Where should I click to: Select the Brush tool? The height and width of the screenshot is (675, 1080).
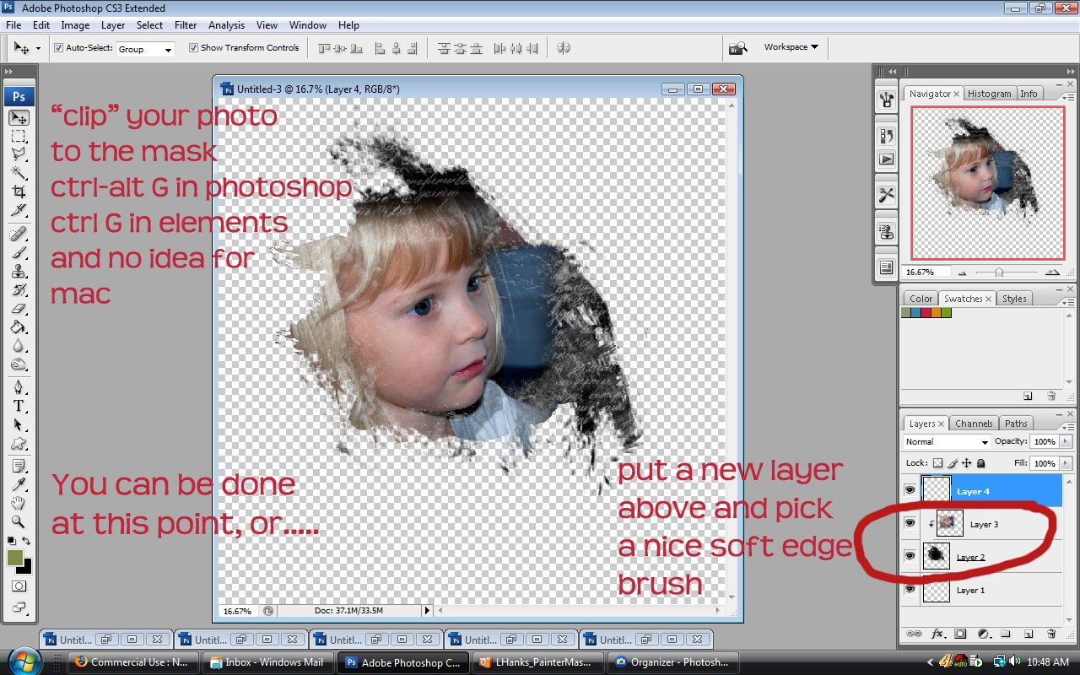19,252
